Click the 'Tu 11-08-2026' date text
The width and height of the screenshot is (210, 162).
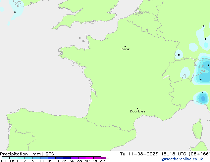point(139,154)
